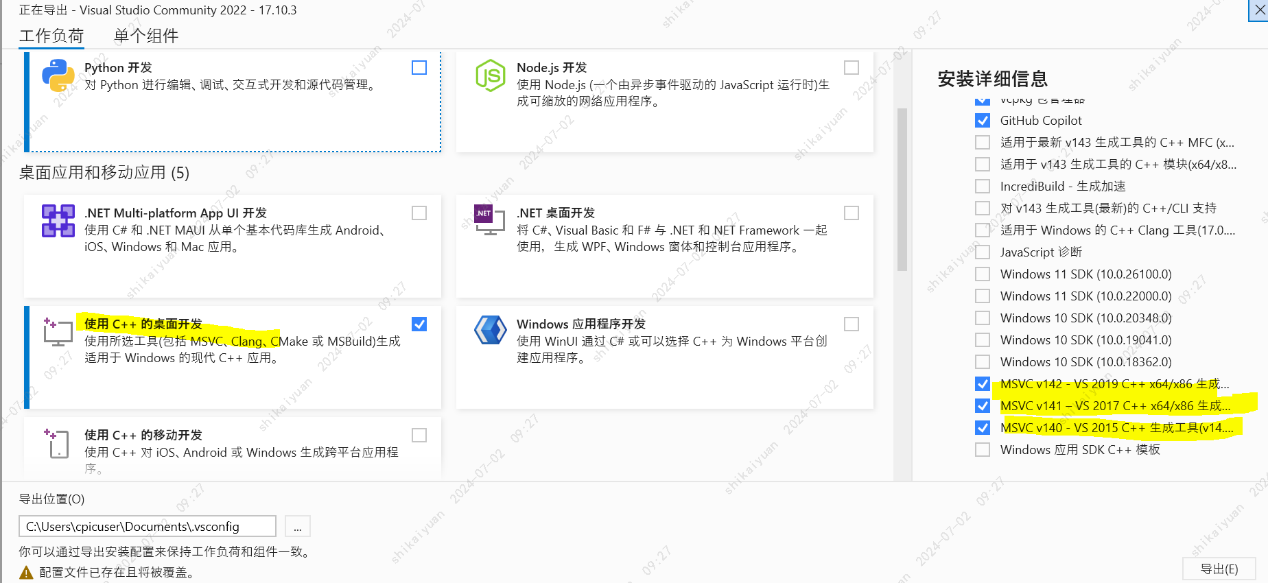Click the 配置文件已存在且将被覆盖 warning text
1268x583 pixels.
click(x=117, y=573)
